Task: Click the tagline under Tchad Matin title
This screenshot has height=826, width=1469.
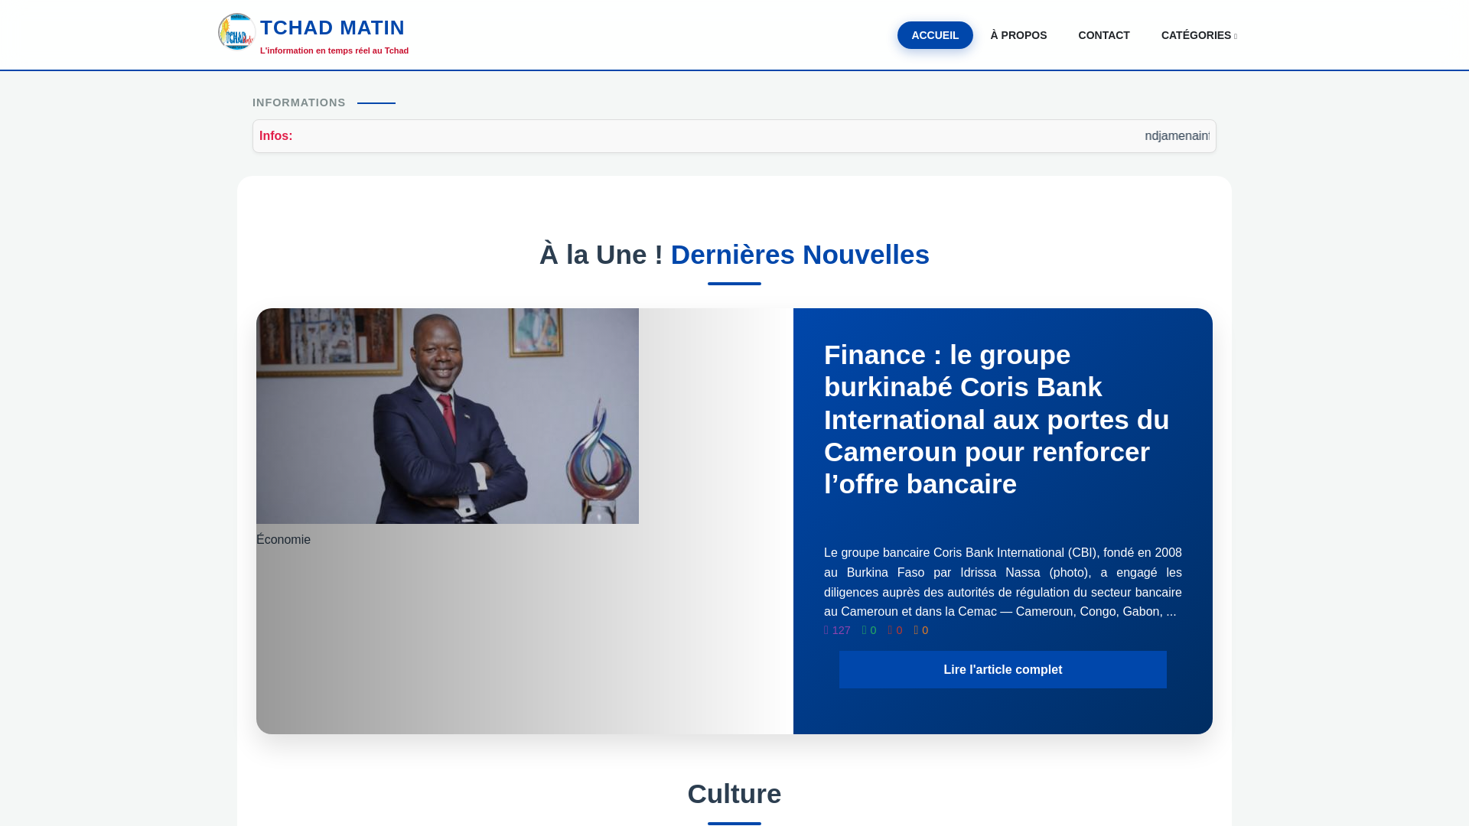Action: (x=334, y=50)
